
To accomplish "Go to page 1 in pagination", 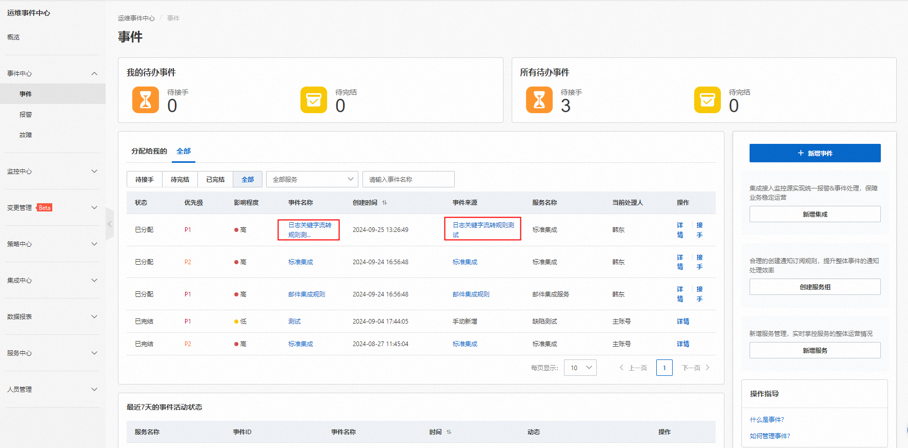I will coord(664,368).
